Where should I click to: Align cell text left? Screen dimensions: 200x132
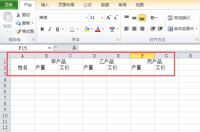point(127,29)
